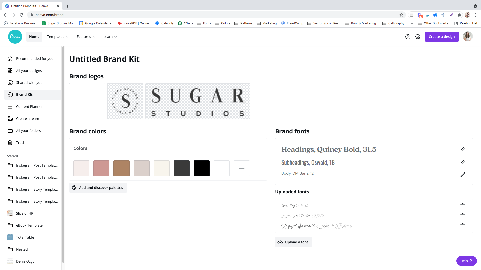481x270 pixels.
Task: Click the help question mark icon
Action: tap(408, 36)
